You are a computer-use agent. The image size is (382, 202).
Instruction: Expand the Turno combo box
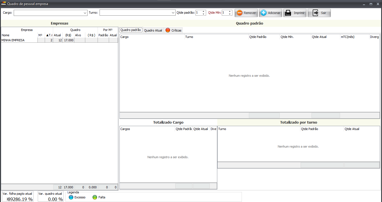[173, 13]
